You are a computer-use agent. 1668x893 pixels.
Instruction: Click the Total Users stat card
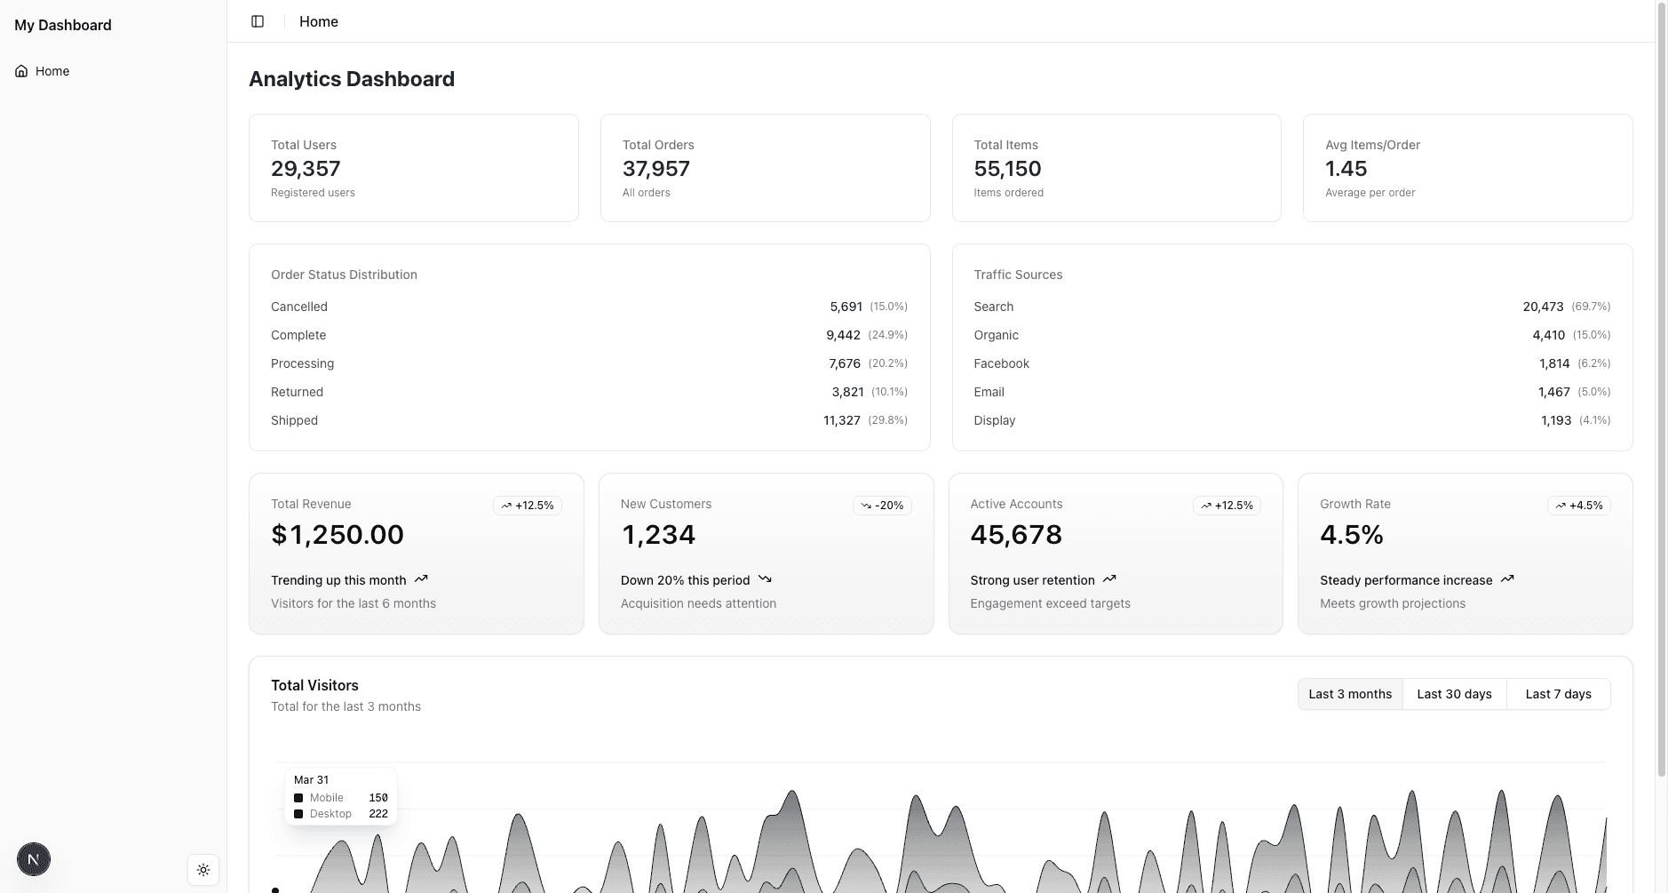tap(414, 168)
